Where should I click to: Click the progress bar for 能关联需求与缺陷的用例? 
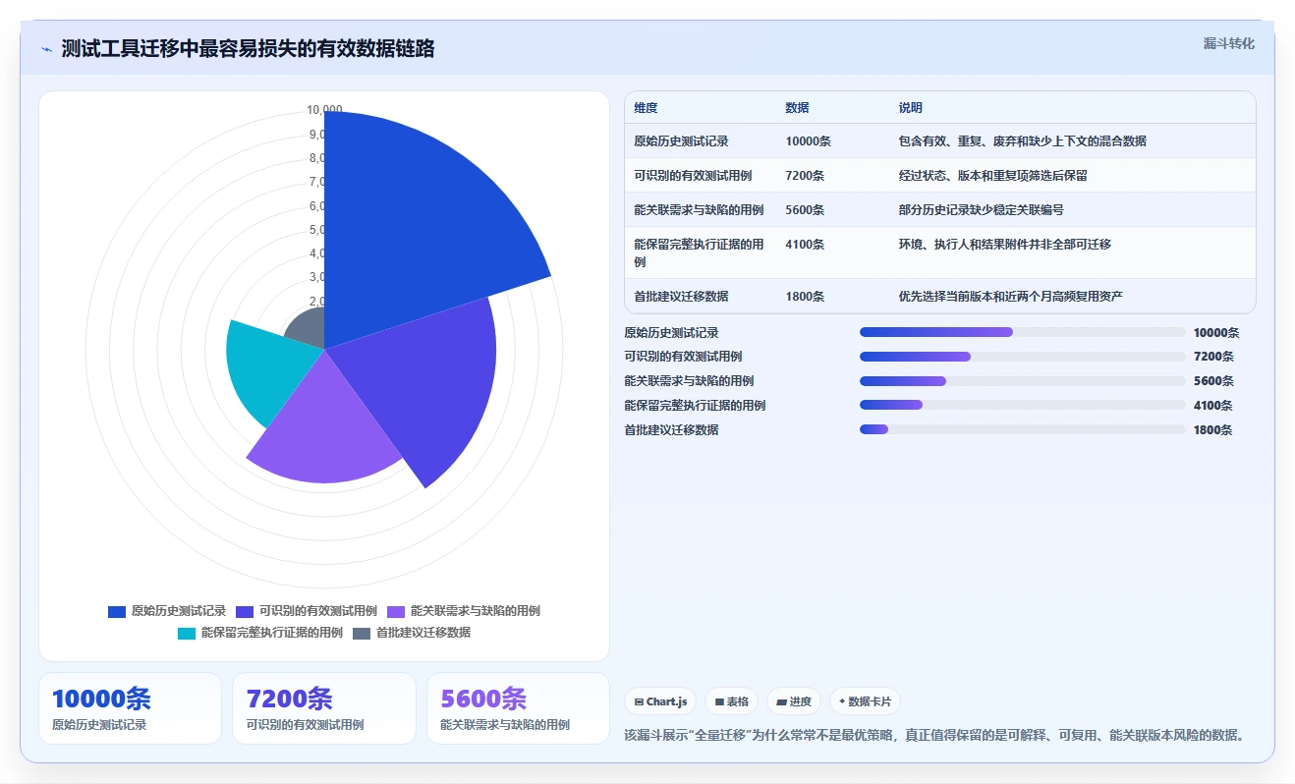point(1023,381)
